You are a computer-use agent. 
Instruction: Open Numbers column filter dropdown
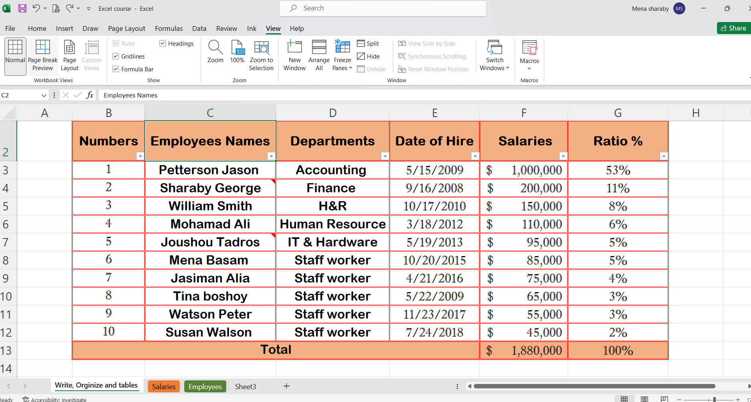(140, 156)
